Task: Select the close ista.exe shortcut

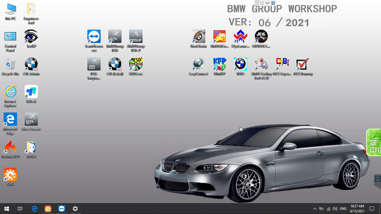Action: pos(31,122)
